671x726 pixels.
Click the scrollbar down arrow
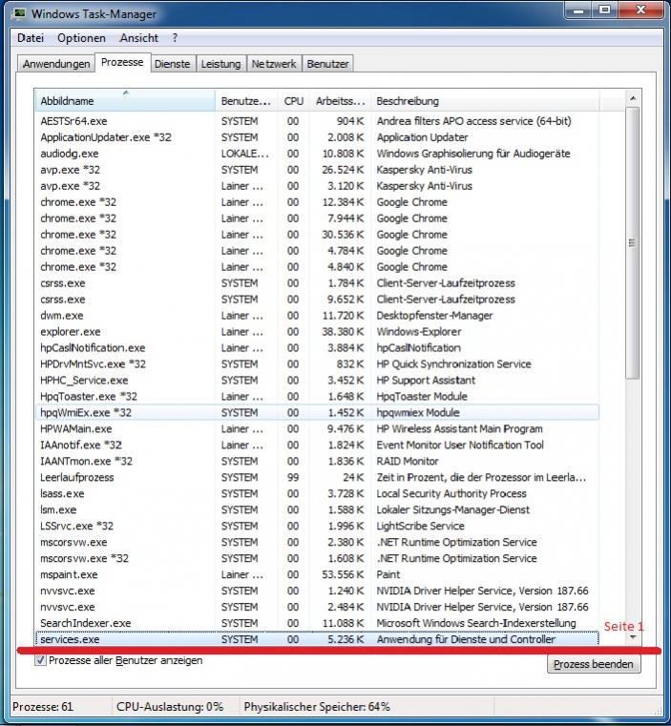(633, 637)
